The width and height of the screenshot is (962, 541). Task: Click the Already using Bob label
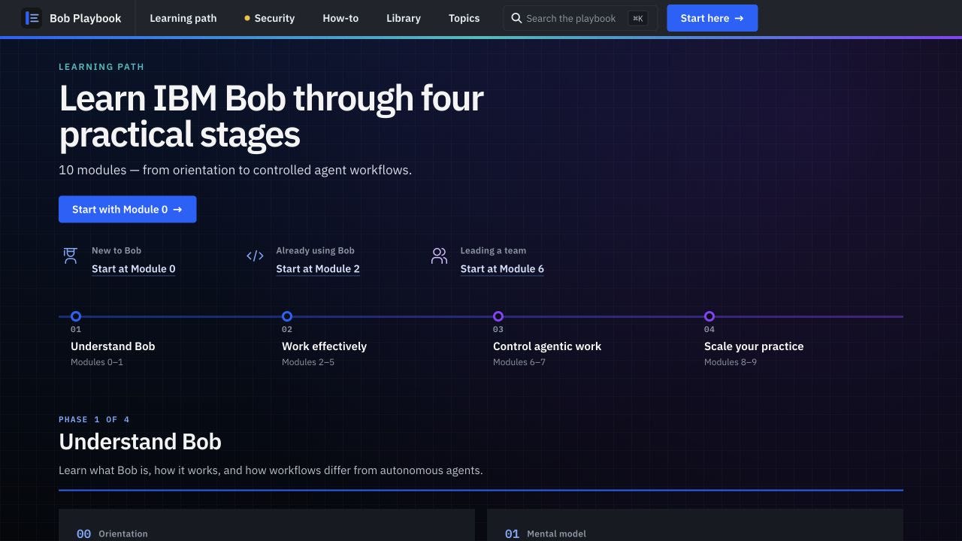point(315,251)
